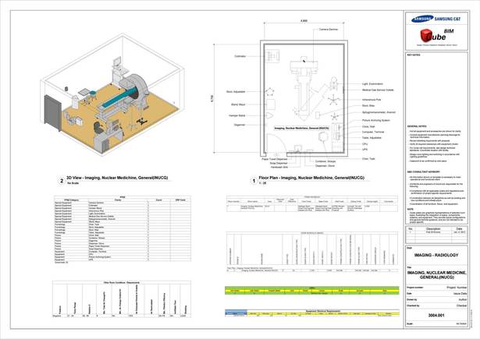
Task: Click the "Clock, Wall" plan label
Action: click(368, 126)
